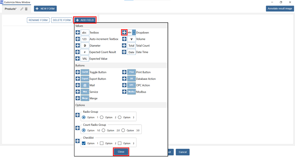Click trash icon on Products tab
295x158 pixels.
[26, 9]
